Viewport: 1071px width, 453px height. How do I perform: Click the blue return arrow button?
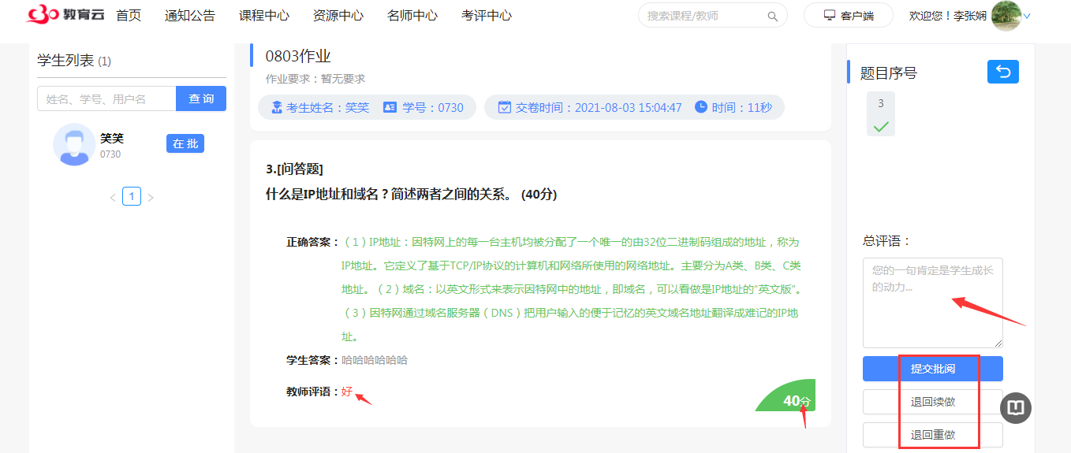1003,72
